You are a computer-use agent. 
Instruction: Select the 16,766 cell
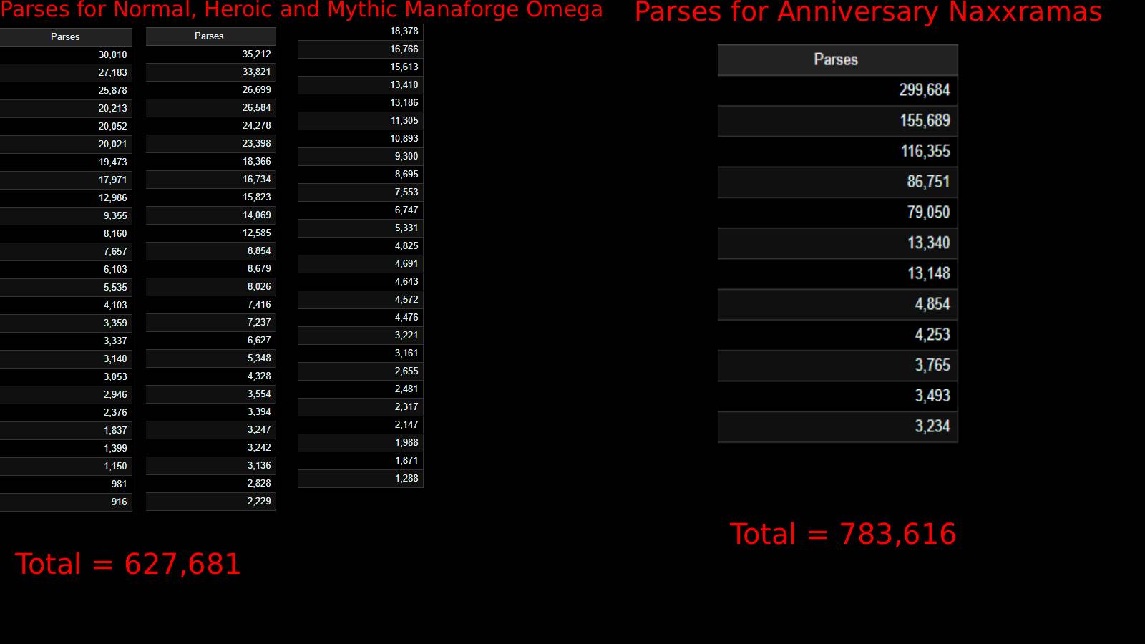click(x=361, y=49)
